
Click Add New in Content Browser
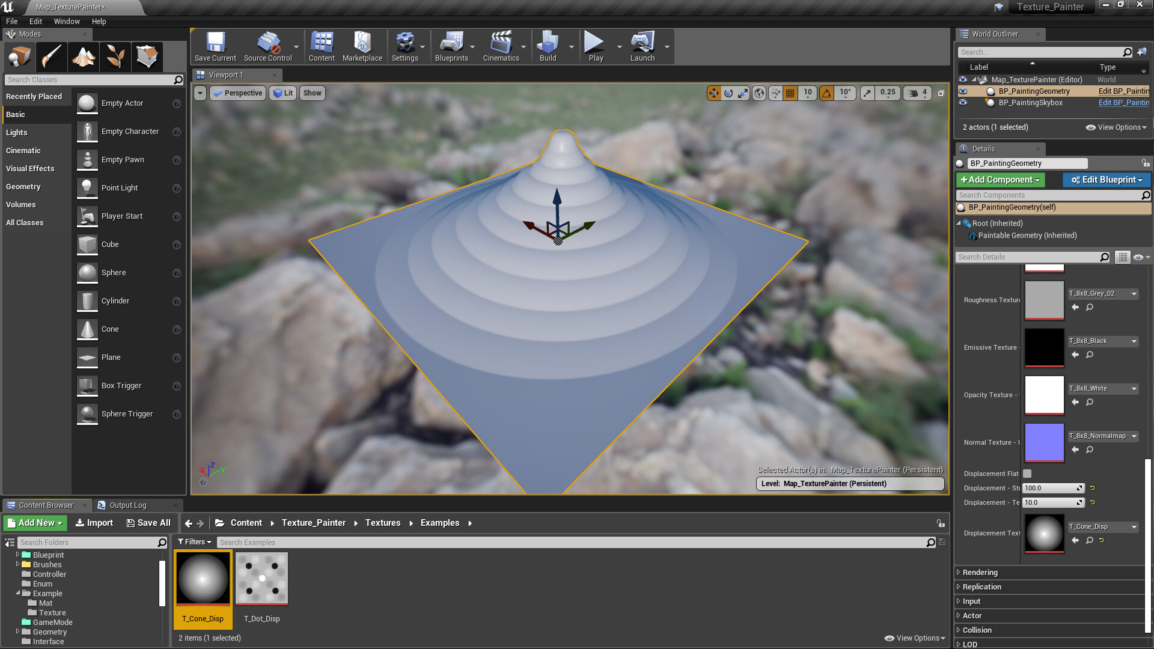[35, 523]
